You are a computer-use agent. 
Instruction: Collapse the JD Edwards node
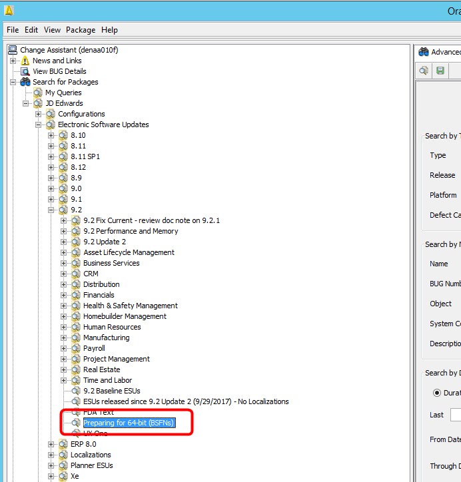(25, 104)
